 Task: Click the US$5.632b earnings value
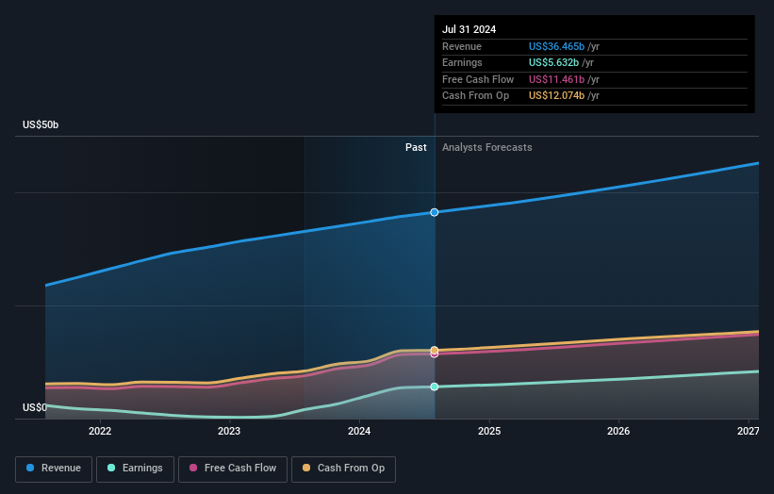[553, 62]
